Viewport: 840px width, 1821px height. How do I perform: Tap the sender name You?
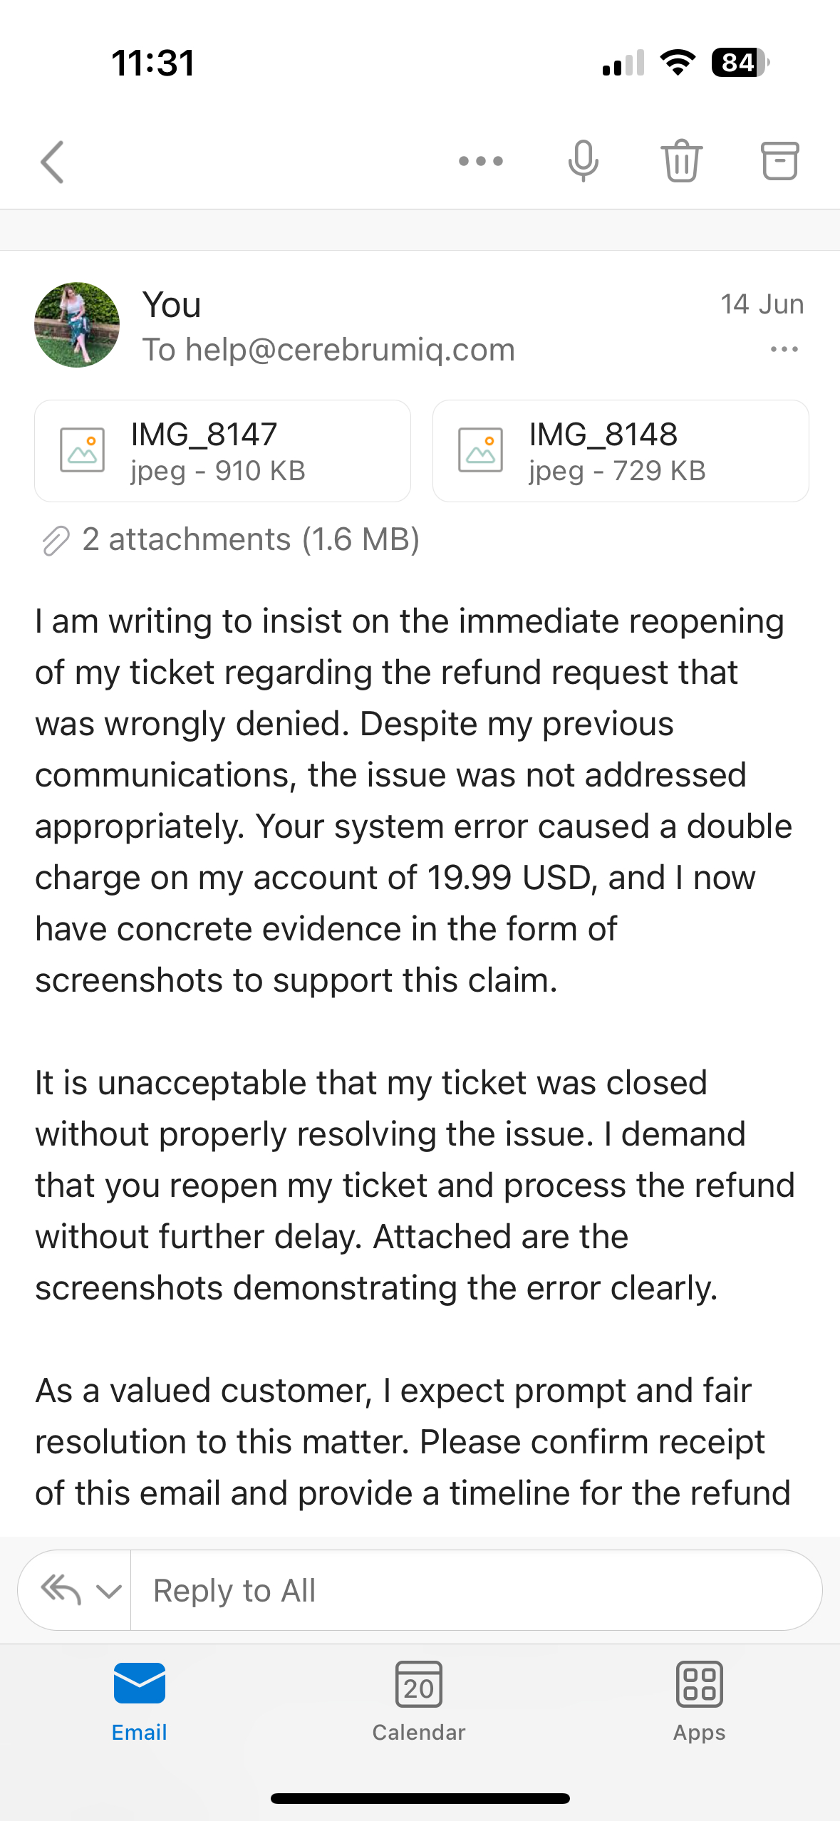(172, 305)
